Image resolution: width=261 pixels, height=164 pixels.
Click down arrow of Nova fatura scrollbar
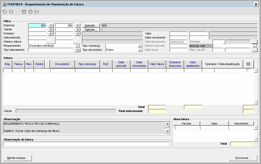(256, 140)
